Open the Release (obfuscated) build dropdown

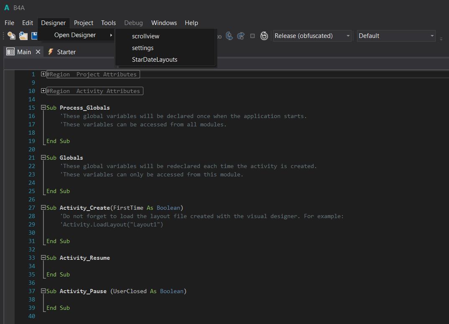(x=312, y=36)
